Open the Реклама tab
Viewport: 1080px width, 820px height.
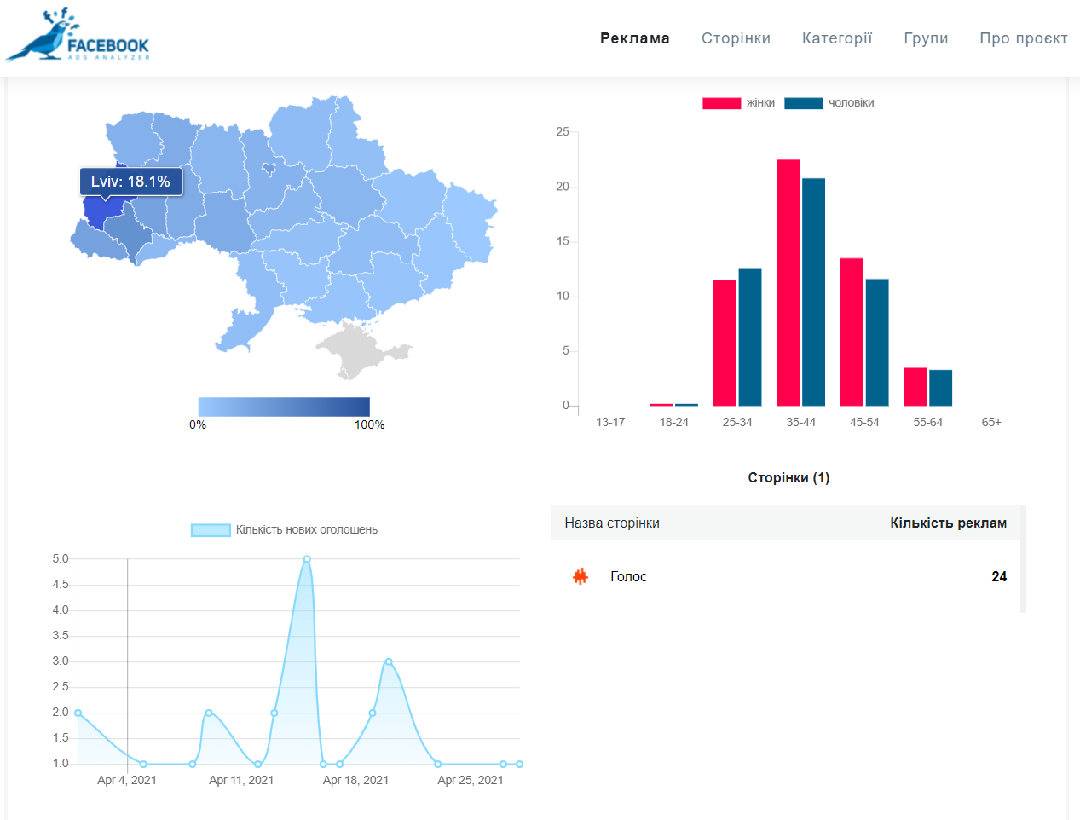pyautogui.click(x=634, y=38)
